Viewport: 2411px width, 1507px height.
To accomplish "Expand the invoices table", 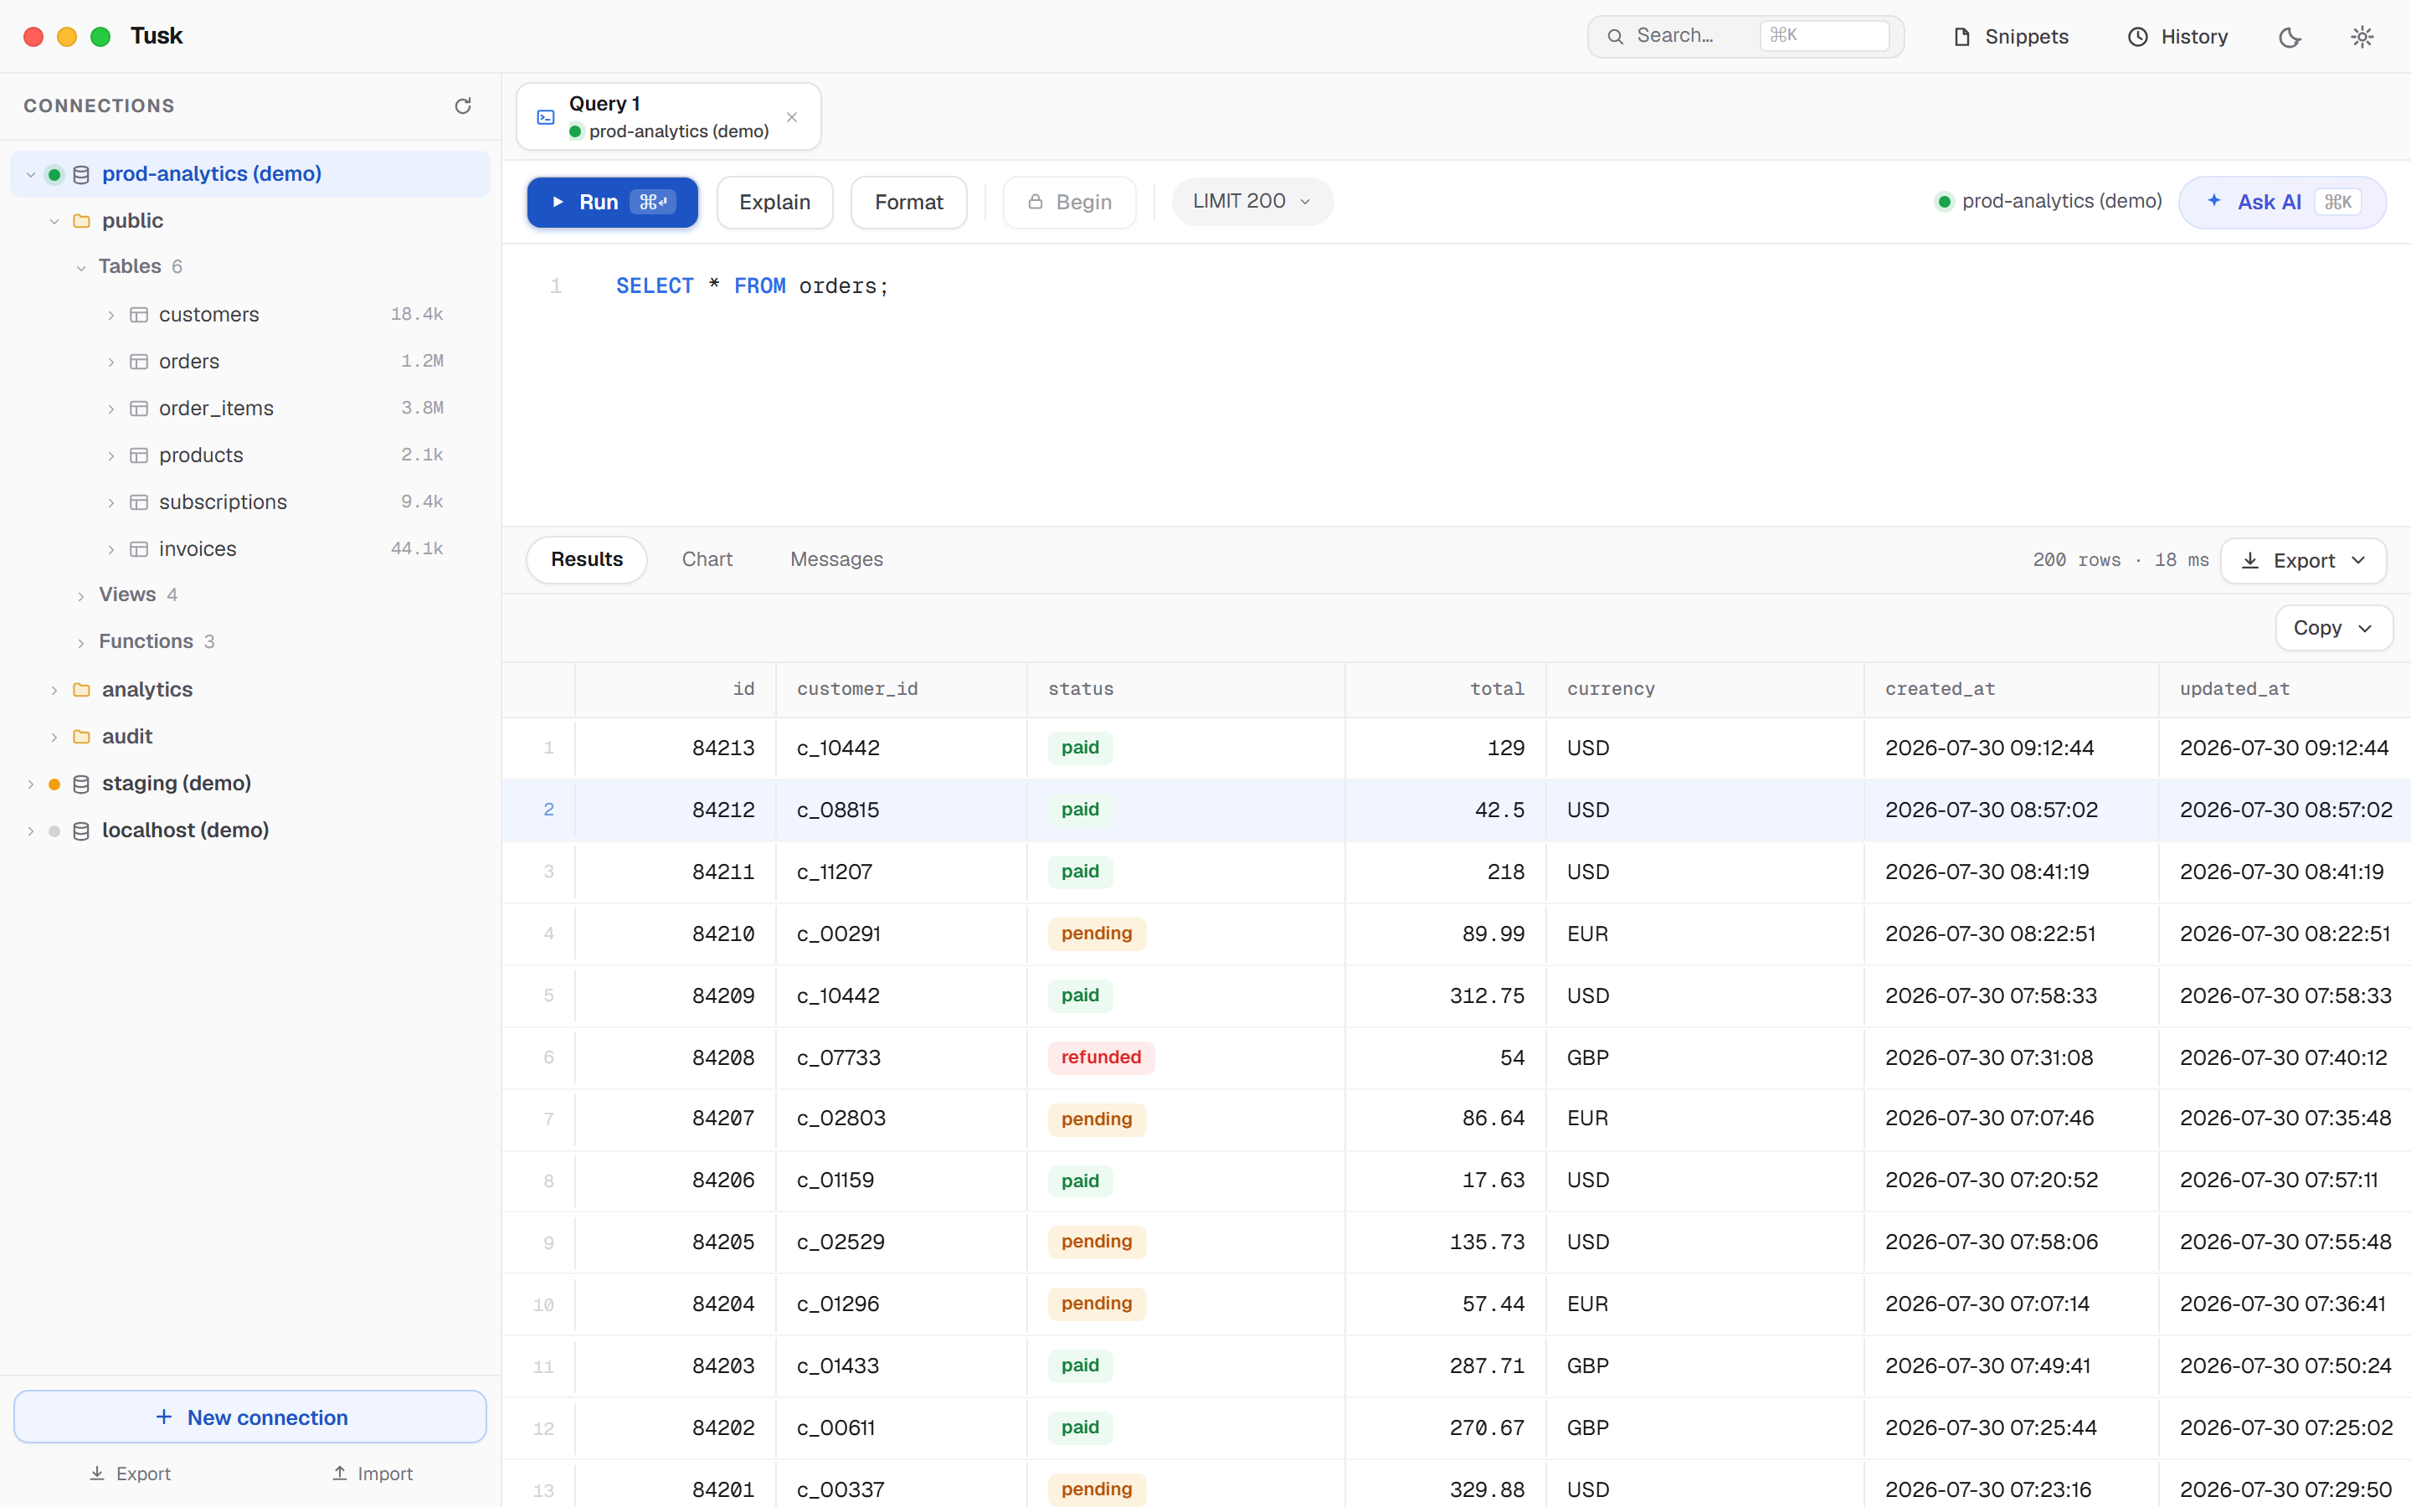I will (x=111, y=549).
